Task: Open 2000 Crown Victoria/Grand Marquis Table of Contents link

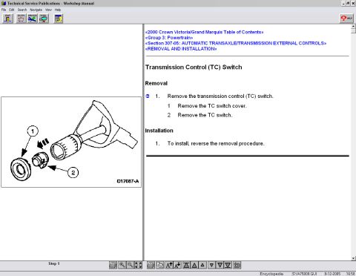Action: (x=204, y=32)
